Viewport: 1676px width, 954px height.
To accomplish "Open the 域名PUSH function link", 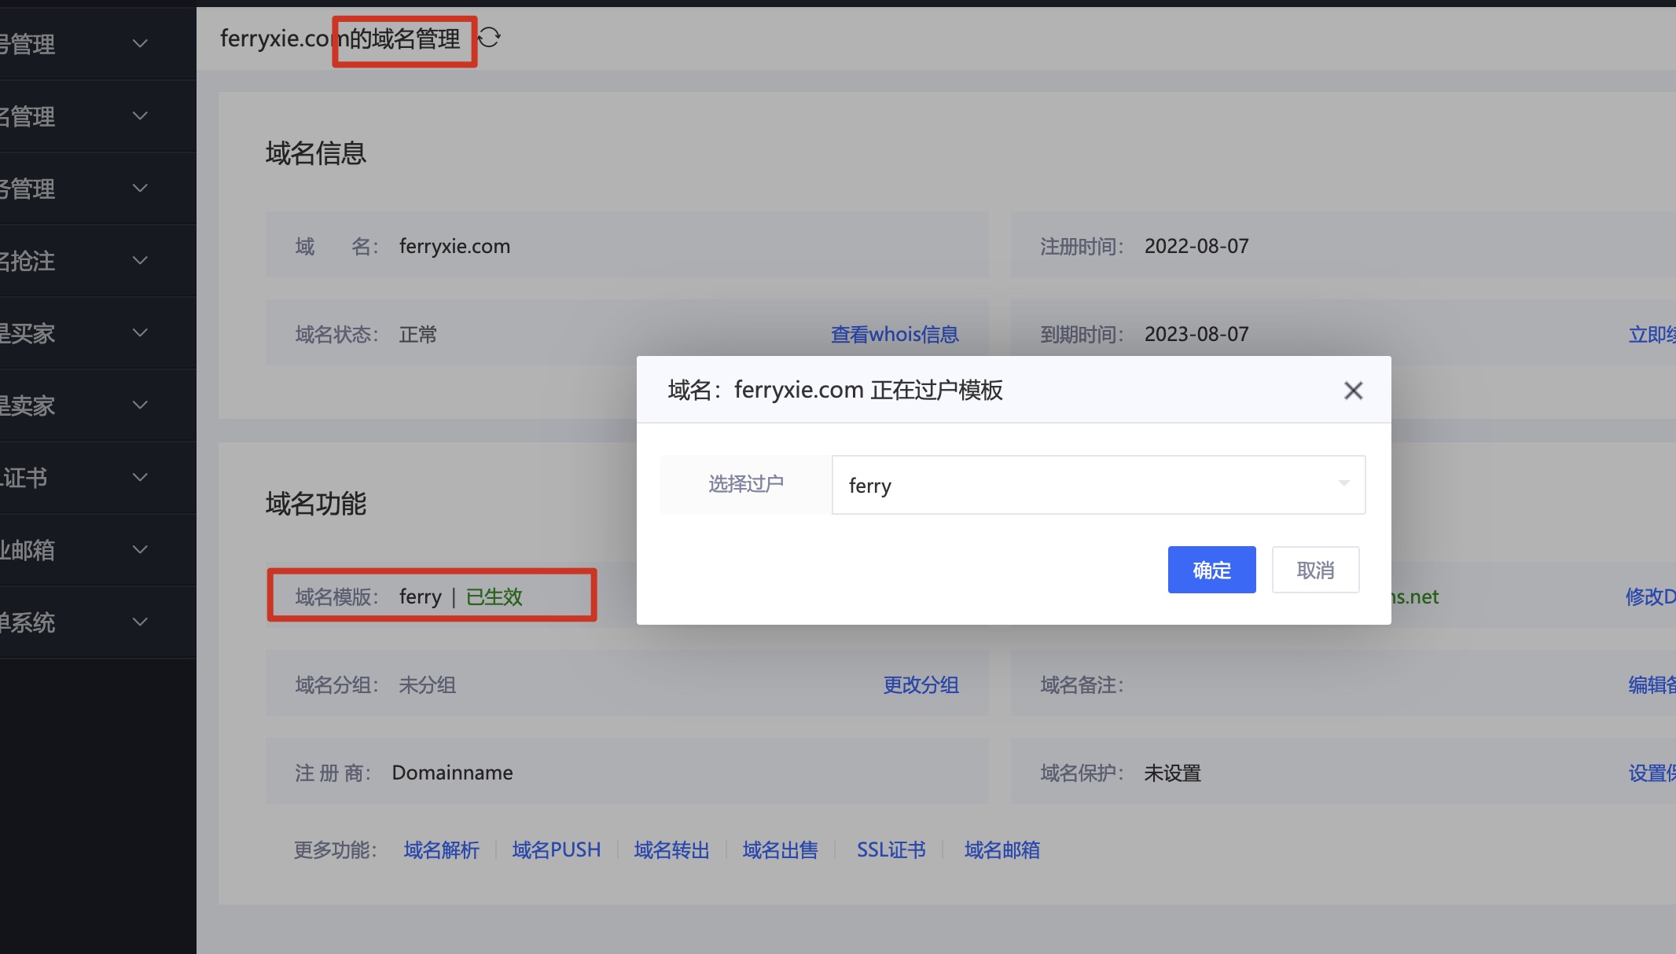I will click(557, 850).
